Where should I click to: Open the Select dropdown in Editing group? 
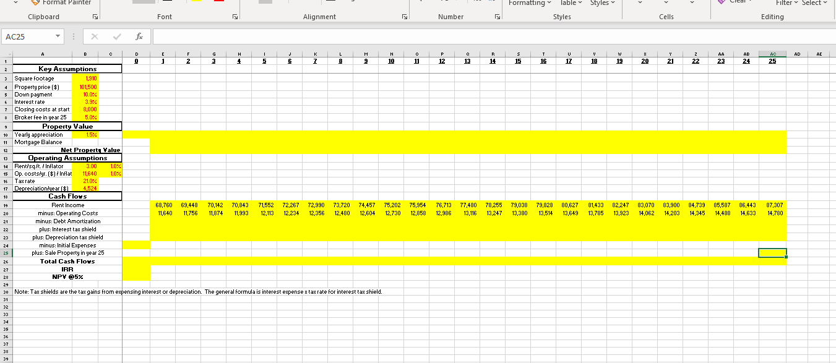(814, 3)
